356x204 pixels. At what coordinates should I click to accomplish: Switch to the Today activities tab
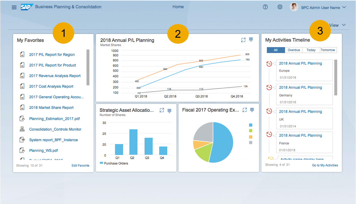coord(311,50)
